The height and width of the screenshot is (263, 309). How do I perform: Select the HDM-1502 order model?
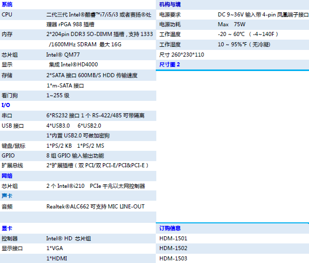click(173, 248)
